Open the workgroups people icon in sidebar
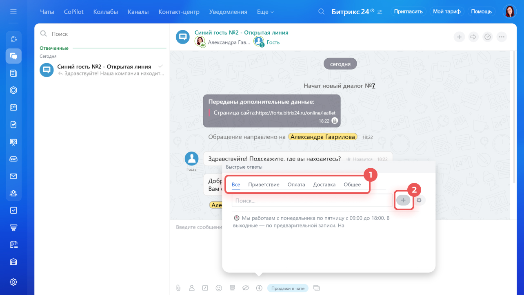 click(x=13, y=193)
